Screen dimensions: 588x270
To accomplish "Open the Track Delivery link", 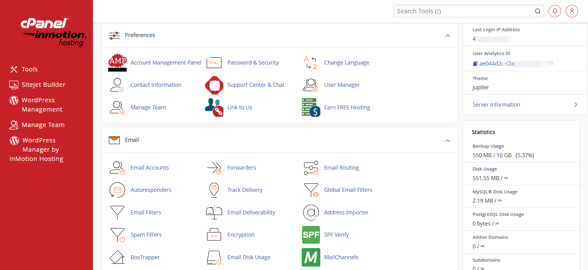I will 245,190.
